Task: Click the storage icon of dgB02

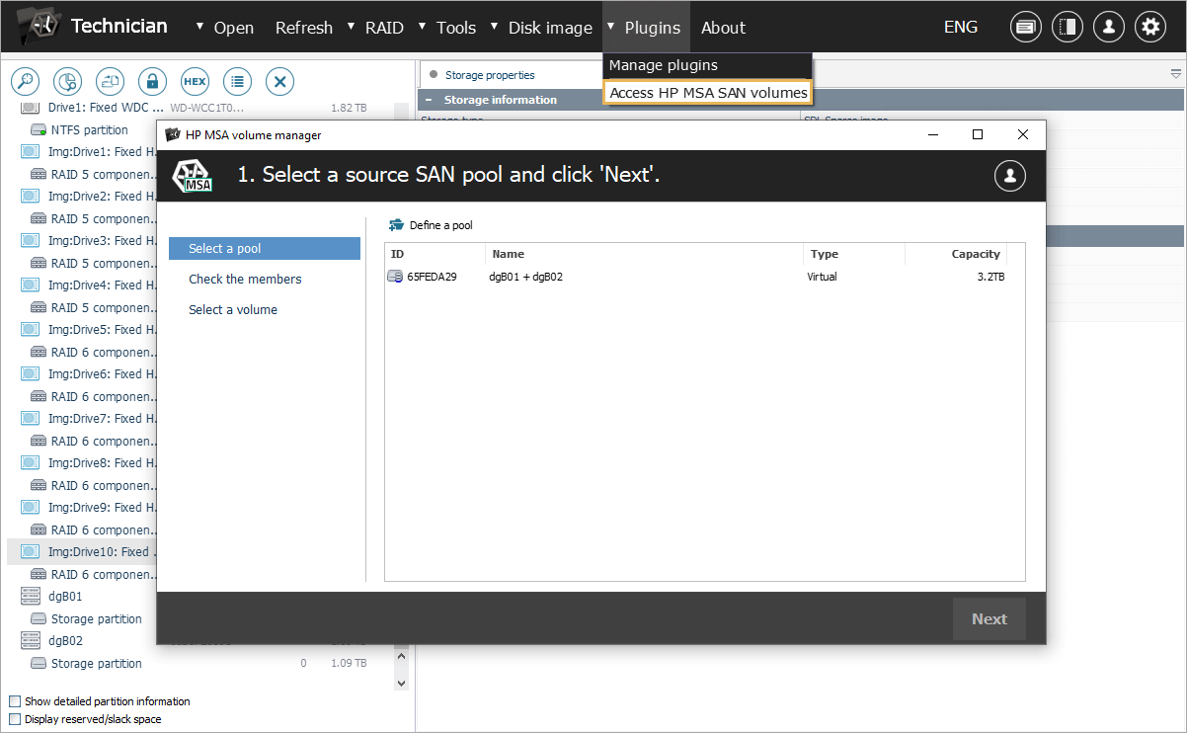Action: click(x=31, y=640)
